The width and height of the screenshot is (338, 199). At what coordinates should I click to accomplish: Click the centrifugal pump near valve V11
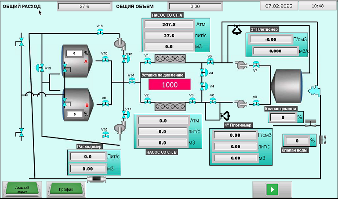click(x=119, y=127)
